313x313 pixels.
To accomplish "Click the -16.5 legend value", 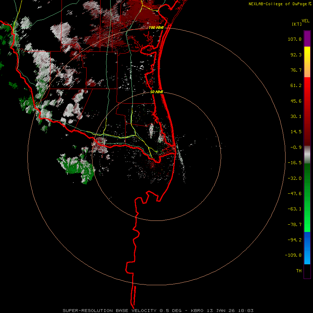I will point(295,163).
